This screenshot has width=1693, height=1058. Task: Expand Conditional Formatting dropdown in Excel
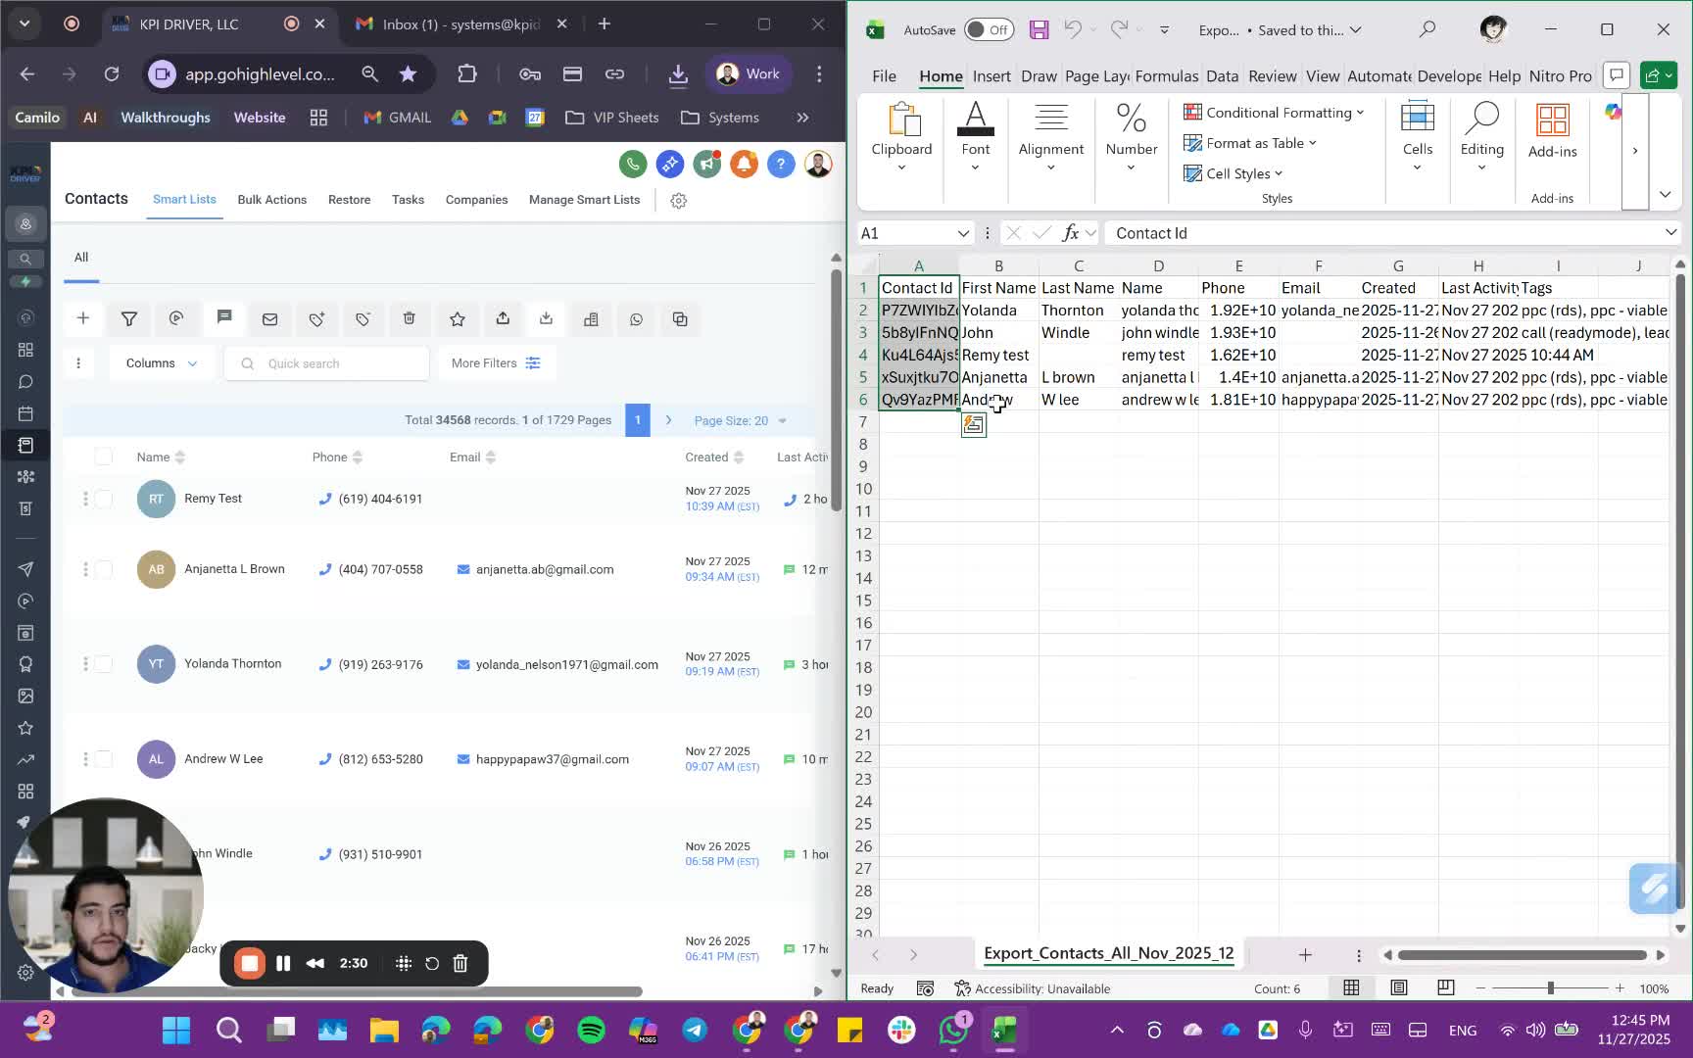(x=1273, y=113)
